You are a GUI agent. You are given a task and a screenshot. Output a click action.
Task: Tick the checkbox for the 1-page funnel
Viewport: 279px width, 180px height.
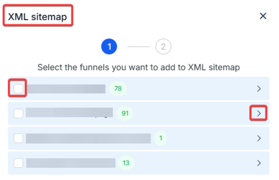click(19, 138)
